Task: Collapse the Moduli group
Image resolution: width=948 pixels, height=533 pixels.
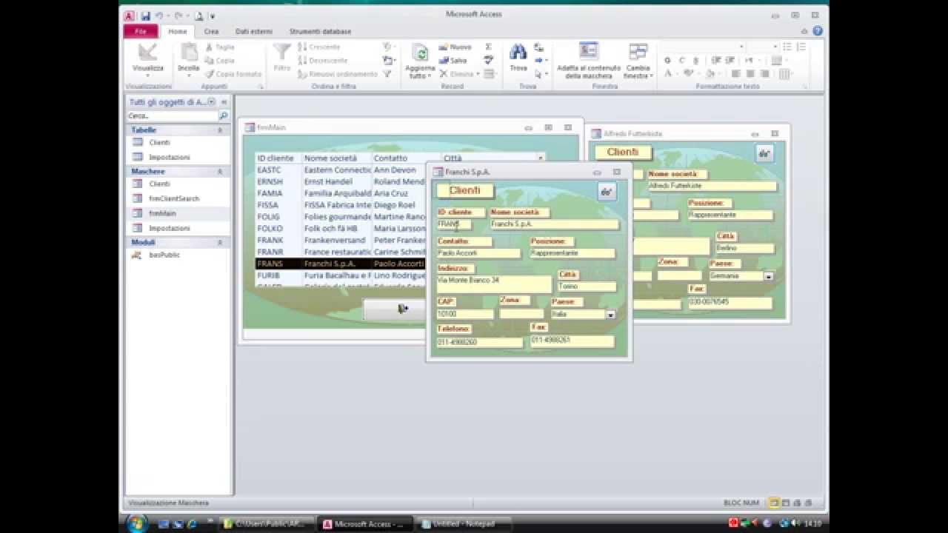Action: click(220, 242)
